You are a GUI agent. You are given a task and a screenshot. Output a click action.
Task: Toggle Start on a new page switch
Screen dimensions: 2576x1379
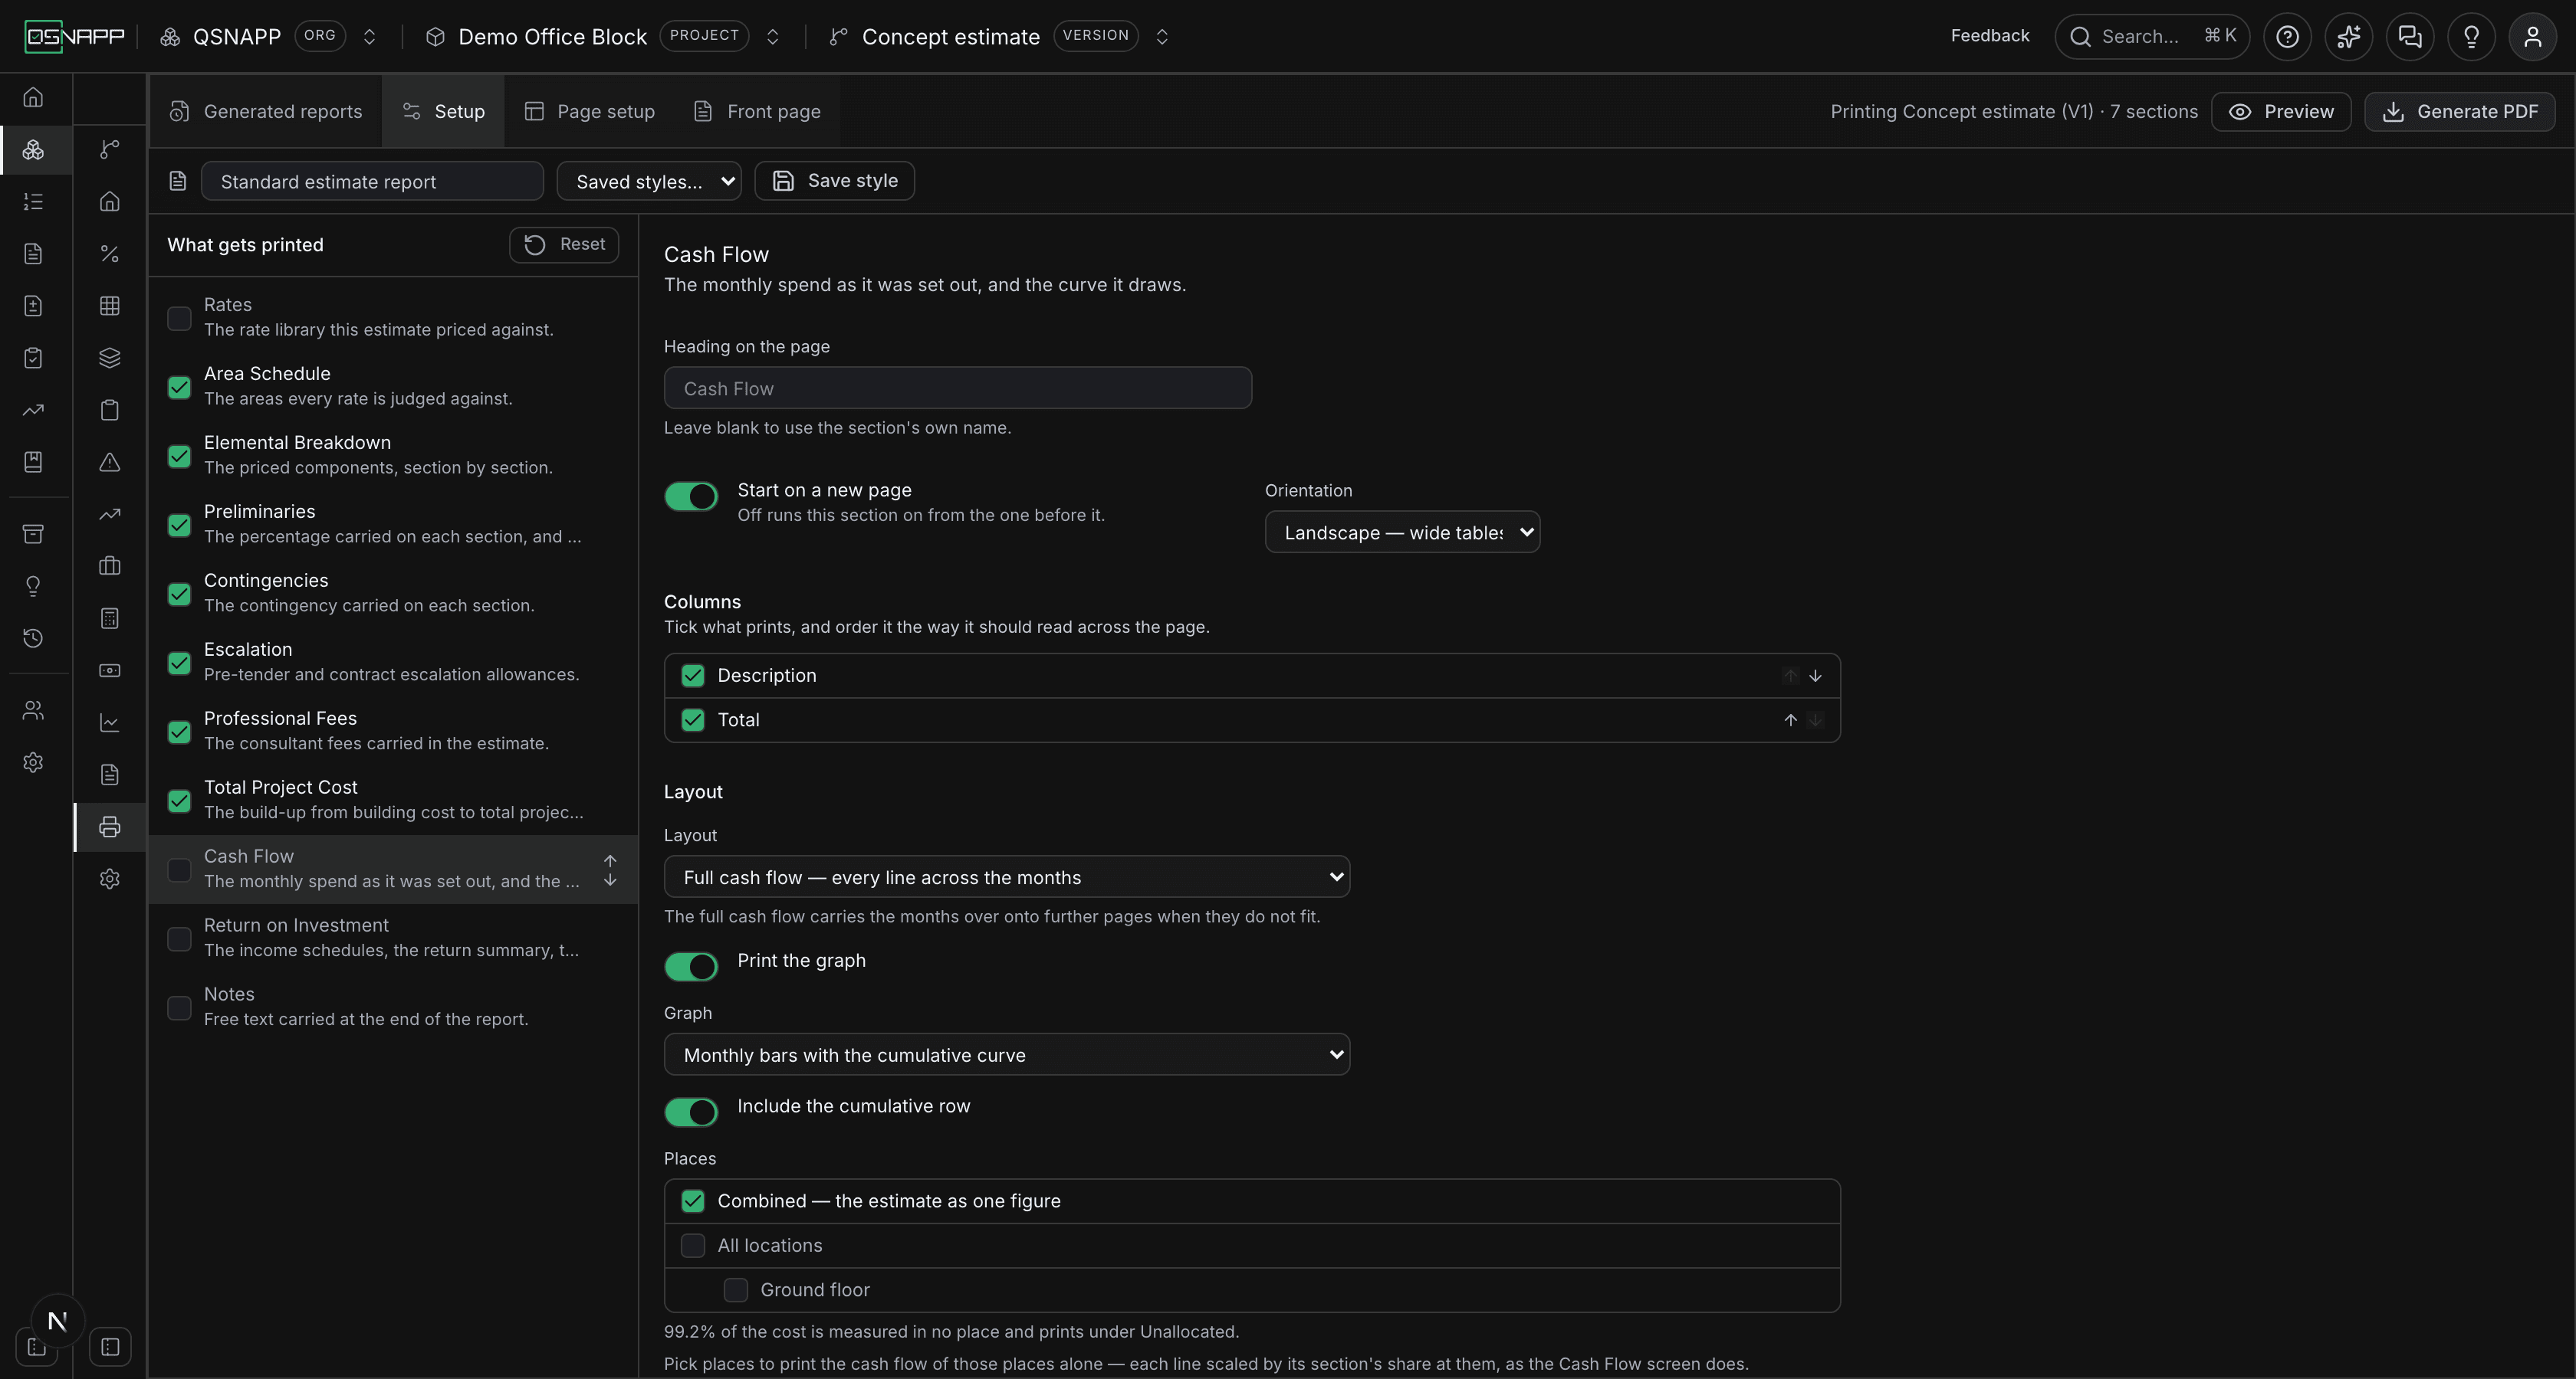click(691, 496)
